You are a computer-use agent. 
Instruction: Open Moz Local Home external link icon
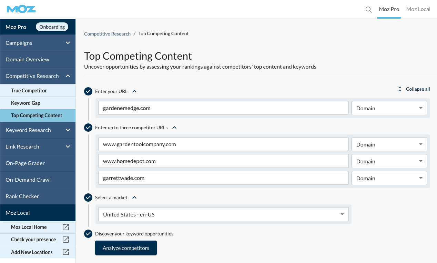tap(66, 227)
